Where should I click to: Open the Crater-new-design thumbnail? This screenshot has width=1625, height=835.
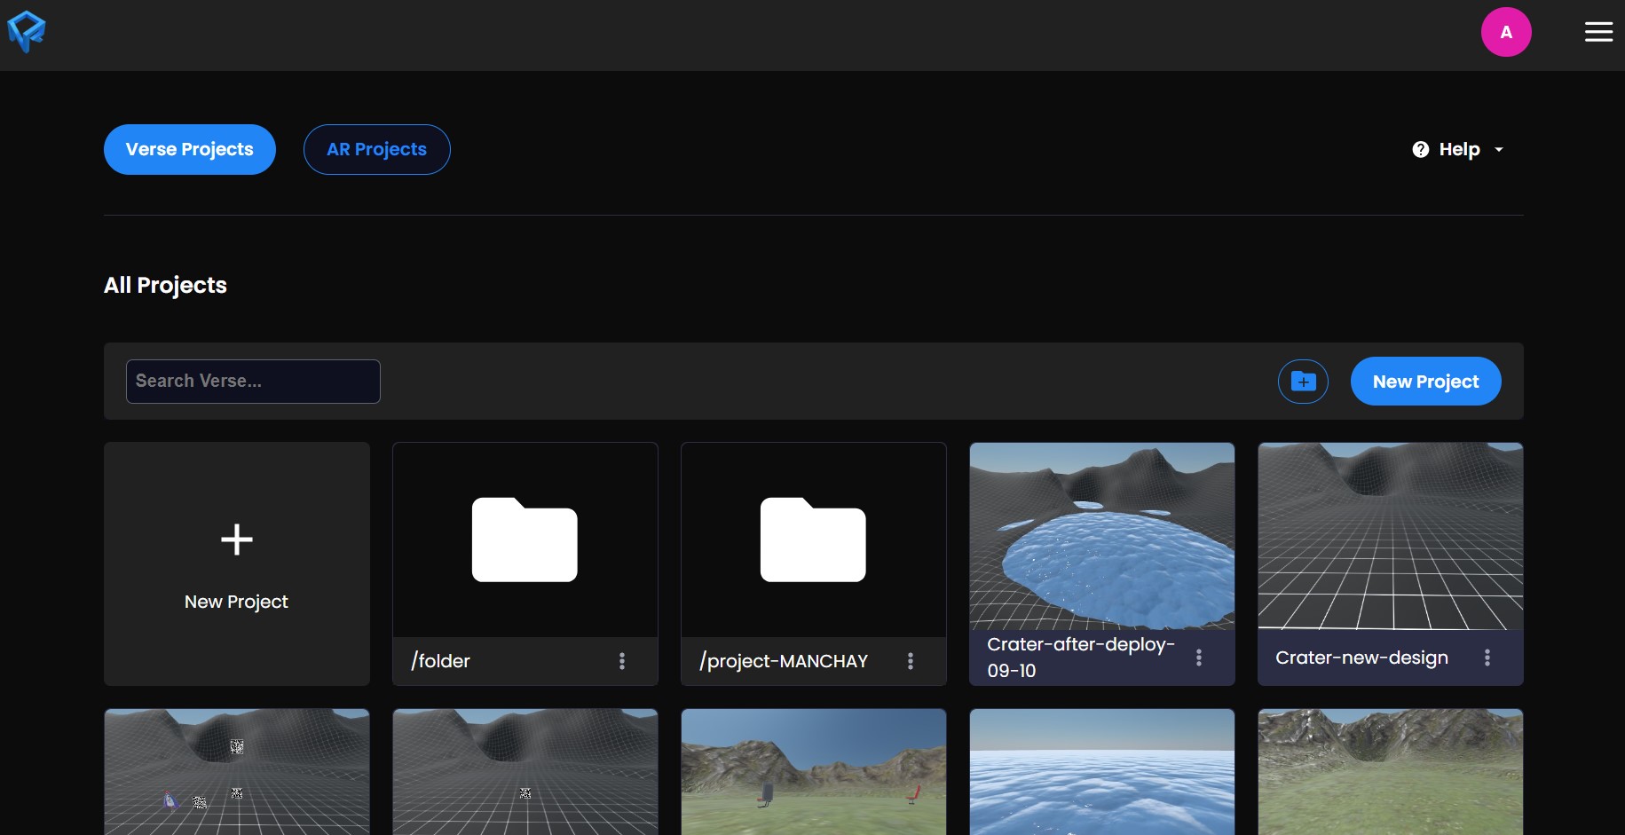point(1391,536)
